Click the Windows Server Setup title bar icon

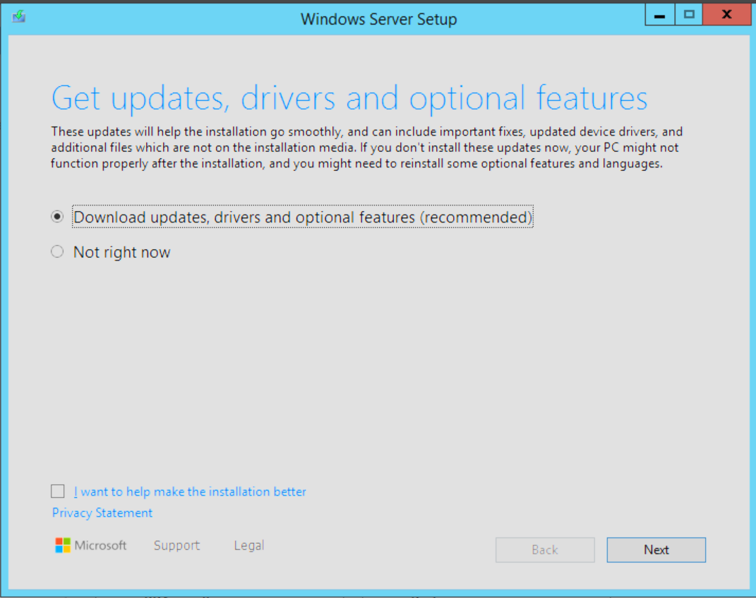pos(19,16)
